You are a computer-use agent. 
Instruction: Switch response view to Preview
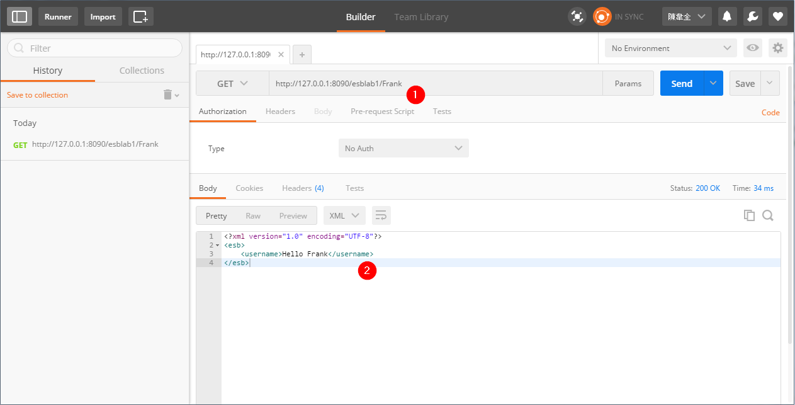click(x=293, y=215)
